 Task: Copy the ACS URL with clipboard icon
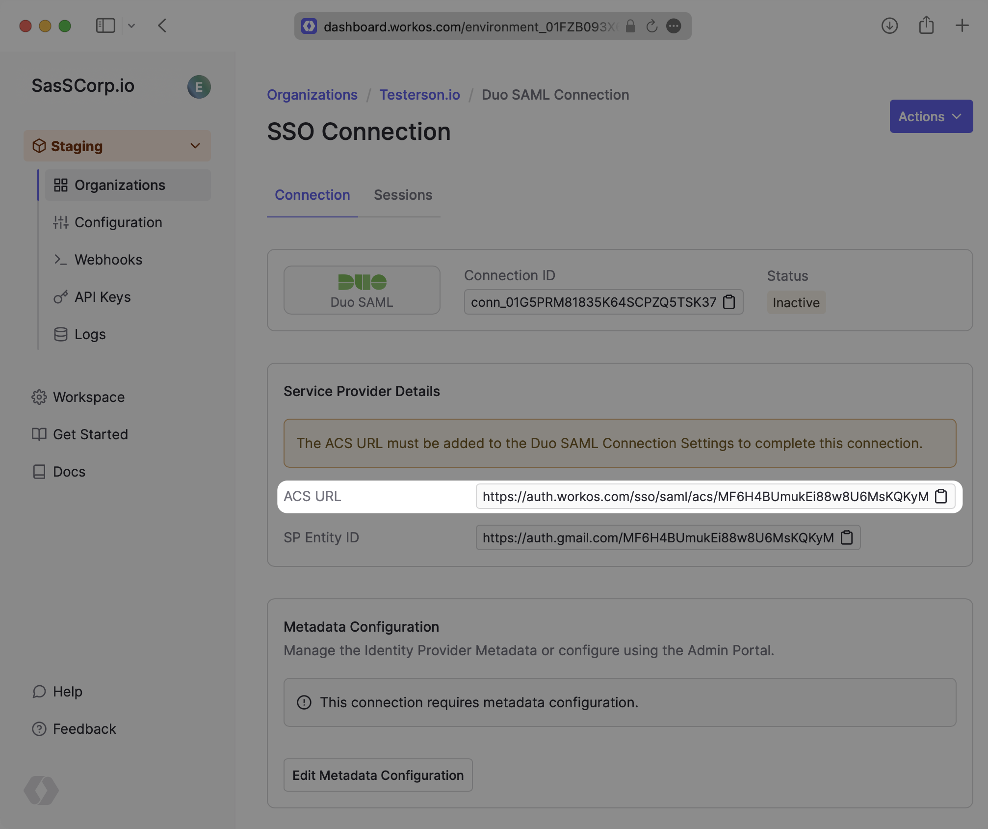click(x=941, y=496)
